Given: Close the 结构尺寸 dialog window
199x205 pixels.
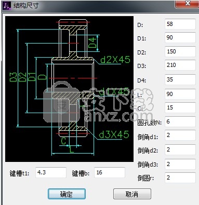Looking at the screenshot, I should pyautogui.click(x=187, y=4).
